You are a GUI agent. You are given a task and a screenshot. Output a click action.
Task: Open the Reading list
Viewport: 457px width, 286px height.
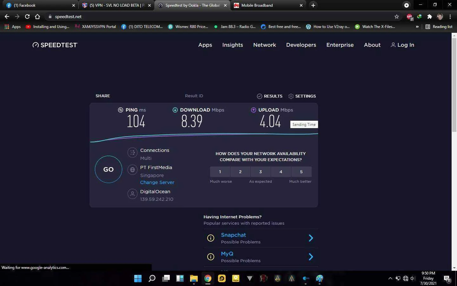coord(439,27)
